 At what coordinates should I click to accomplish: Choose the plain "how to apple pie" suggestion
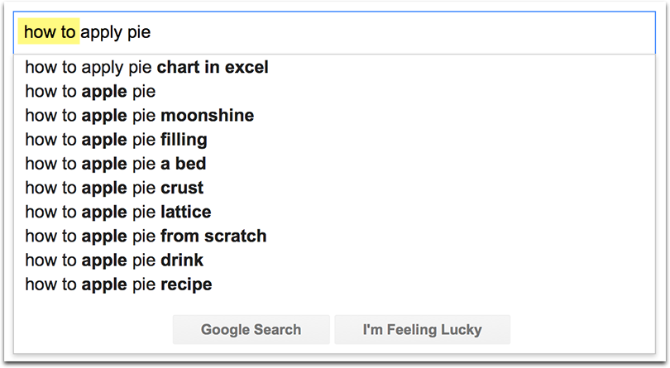(90, 91)
